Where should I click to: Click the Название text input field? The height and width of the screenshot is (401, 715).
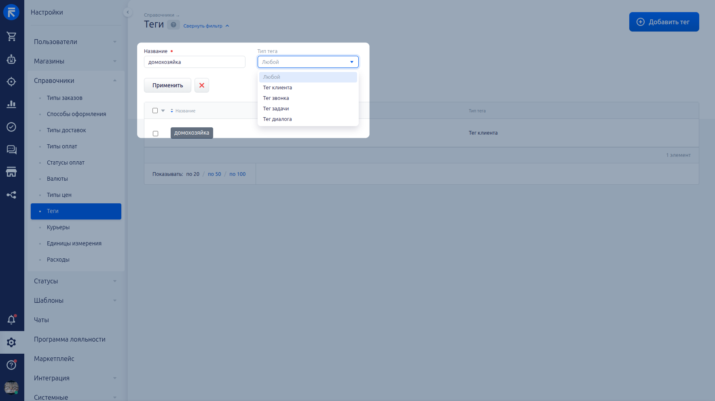point(195,62)
